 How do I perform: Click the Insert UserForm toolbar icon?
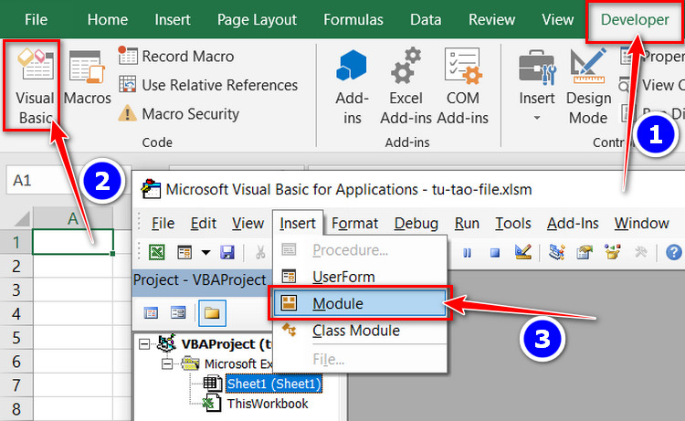[184, 252]
